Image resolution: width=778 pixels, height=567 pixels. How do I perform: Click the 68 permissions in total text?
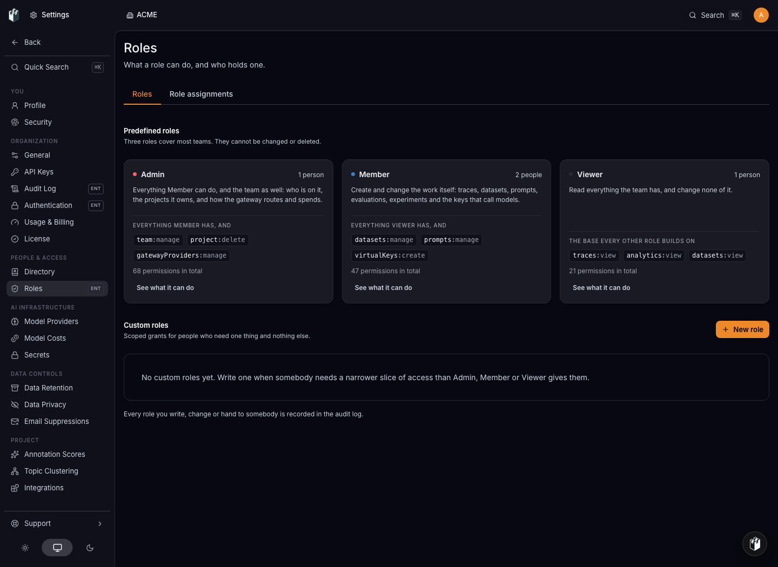point(167,271)
